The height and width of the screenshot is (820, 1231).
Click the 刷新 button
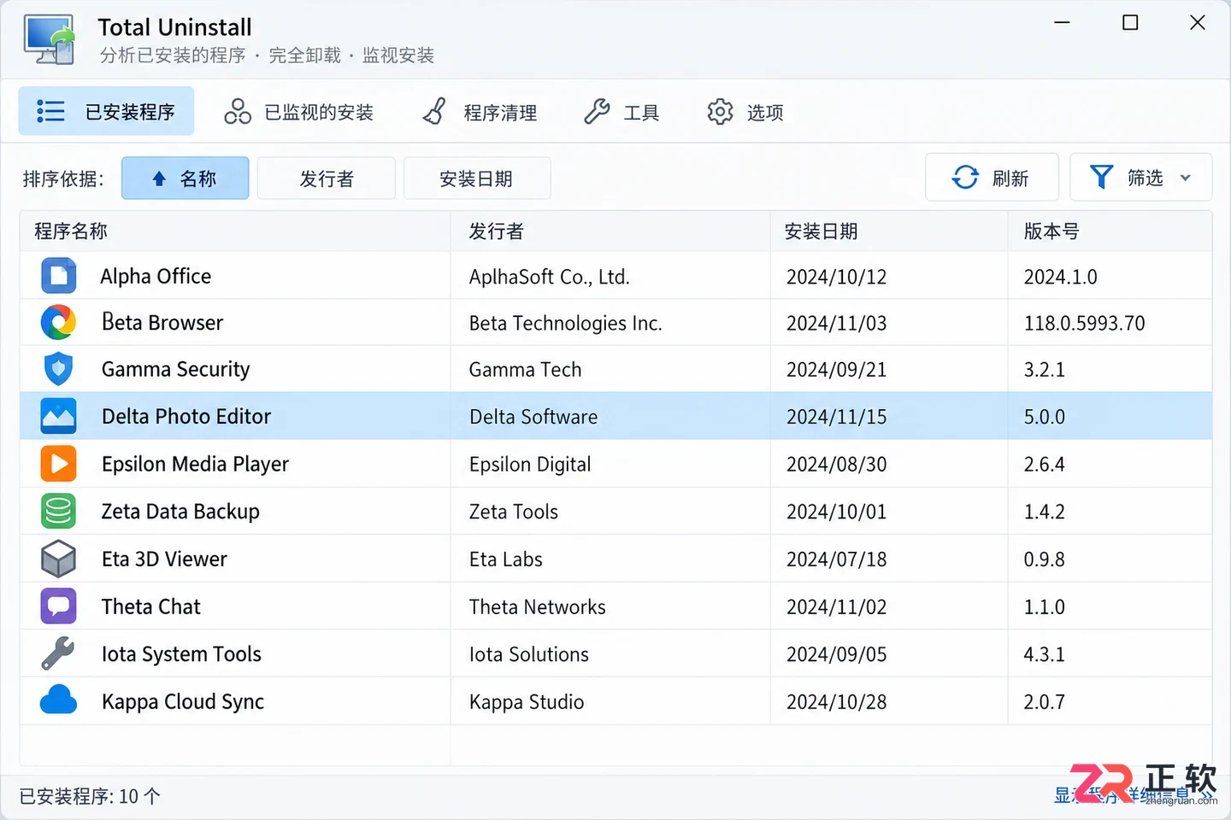992,177
